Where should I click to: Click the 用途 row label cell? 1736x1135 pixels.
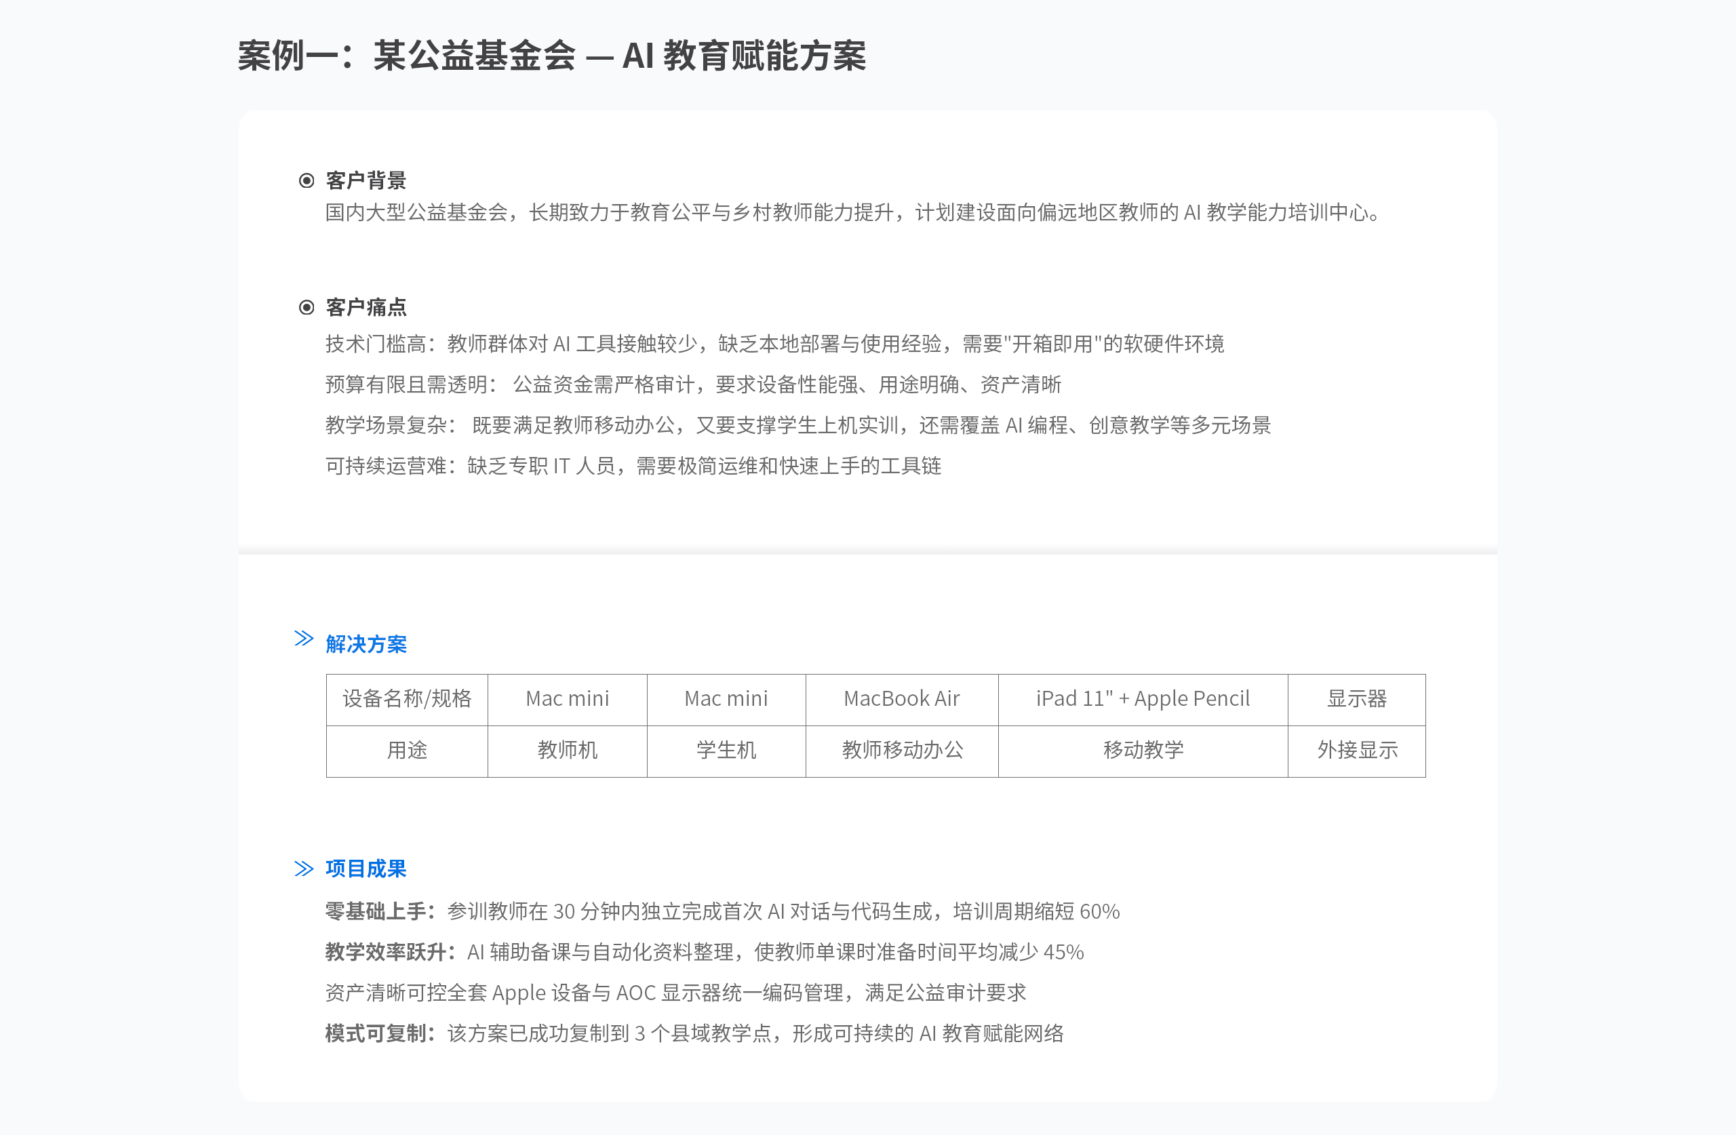[x=407, y=751]
